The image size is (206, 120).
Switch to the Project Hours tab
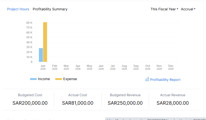(x=18, y=9)
